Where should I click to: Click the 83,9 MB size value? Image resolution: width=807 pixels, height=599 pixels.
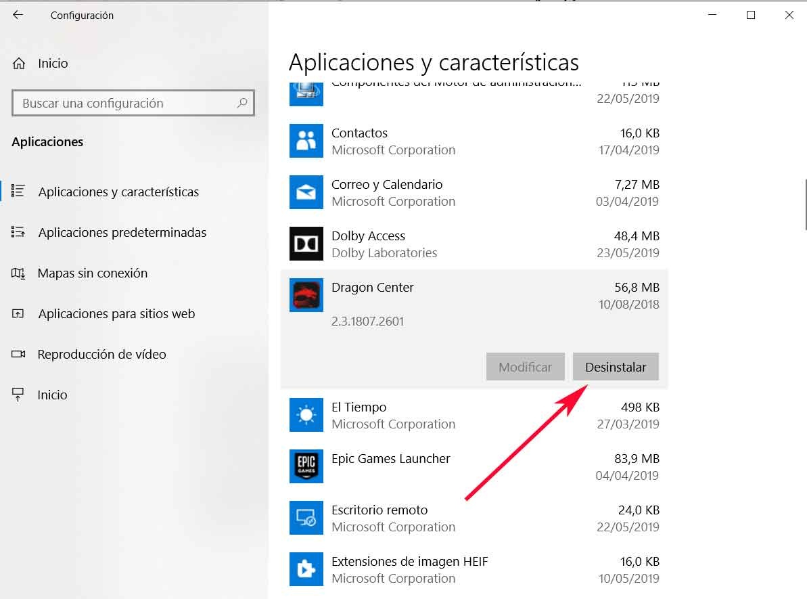coord(637,458)
